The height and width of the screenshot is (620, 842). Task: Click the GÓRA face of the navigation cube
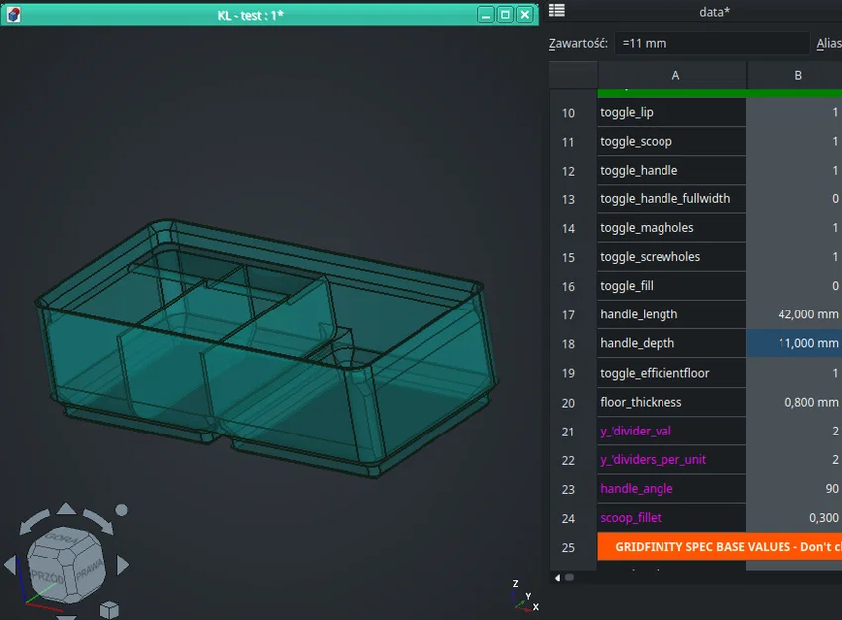61,537
